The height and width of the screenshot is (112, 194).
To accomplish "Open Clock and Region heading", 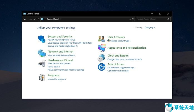I will point(118,56).
